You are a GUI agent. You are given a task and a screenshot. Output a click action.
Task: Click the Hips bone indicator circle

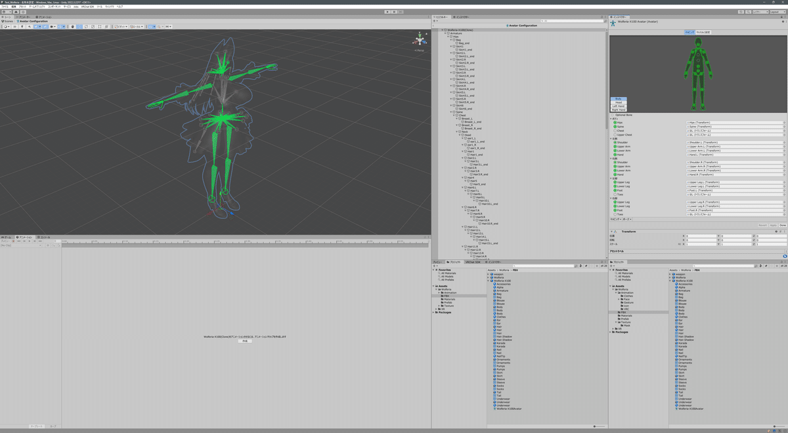[615, 123]
